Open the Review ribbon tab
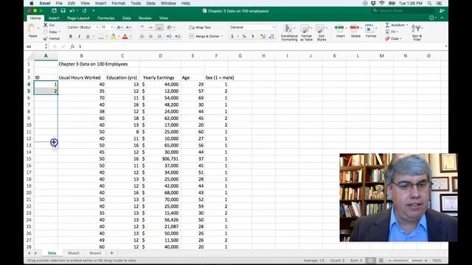Image resolution: width=472 pixels, height=265 pixels. [145, 18]
